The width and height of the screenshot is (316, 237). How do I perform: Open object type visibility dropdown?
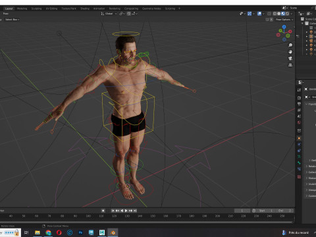pos(242,14)
